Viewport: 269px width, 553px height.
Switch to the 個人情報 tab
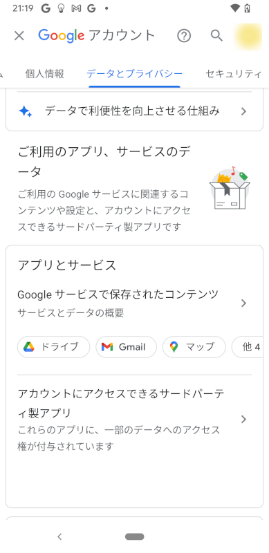[44, 74]
